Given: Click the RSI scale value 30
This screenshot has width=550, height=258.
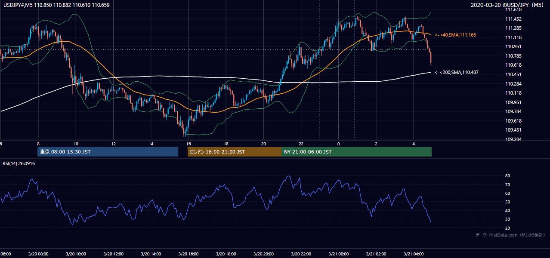Looking at the screenshot, I should tap(507, 219).
